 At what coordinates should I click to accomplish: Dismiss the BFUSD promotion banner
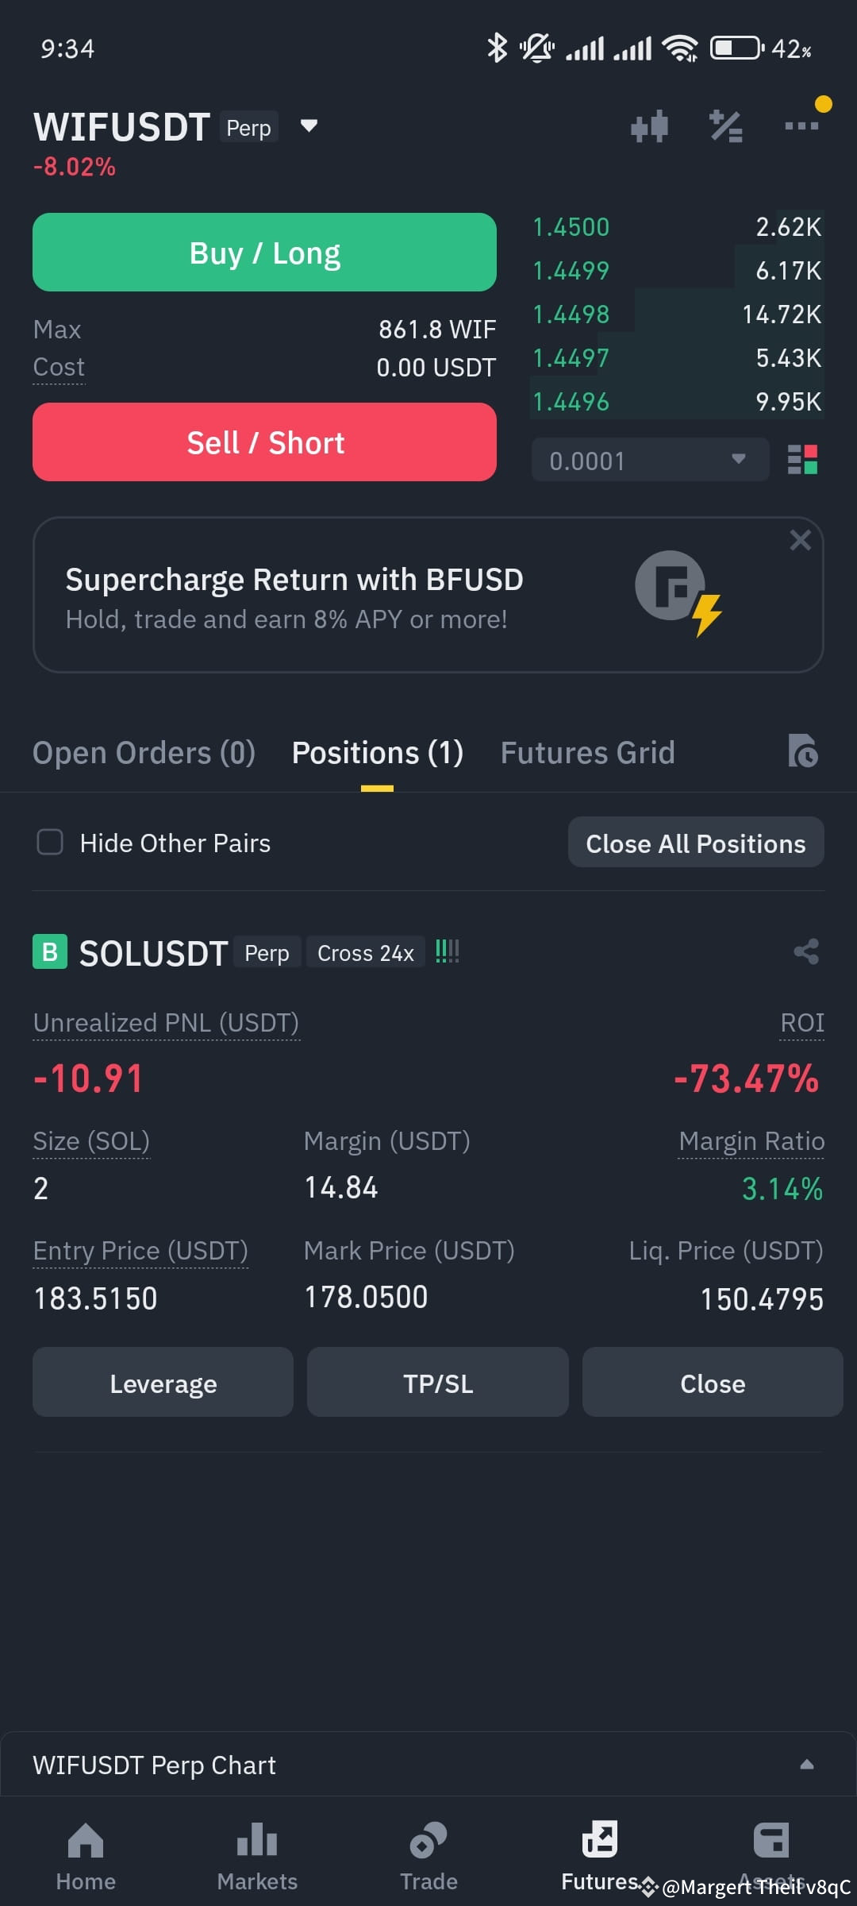800,540
